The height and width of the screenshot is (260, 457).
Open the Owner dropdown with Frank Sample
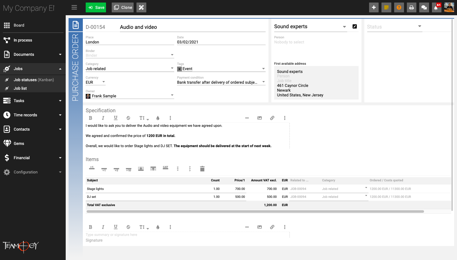[x=130, y=96]
